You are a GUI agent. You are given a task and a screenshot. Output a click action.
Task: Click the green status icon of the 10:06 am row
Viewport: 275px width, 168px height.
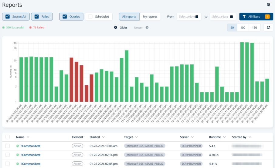pyautogui.click(x=18, y=146)
